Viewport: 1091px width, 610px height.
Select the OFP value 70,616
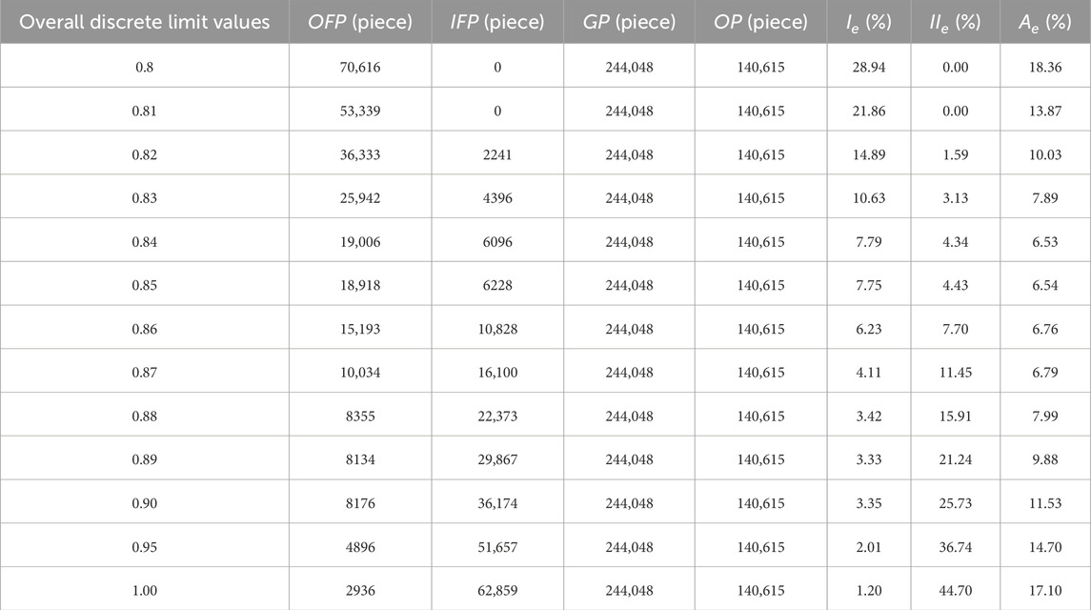[360, 68]
